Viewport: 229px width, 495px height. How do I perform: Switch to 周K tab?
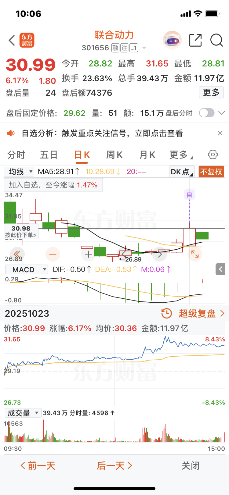(x=114, y=155)
